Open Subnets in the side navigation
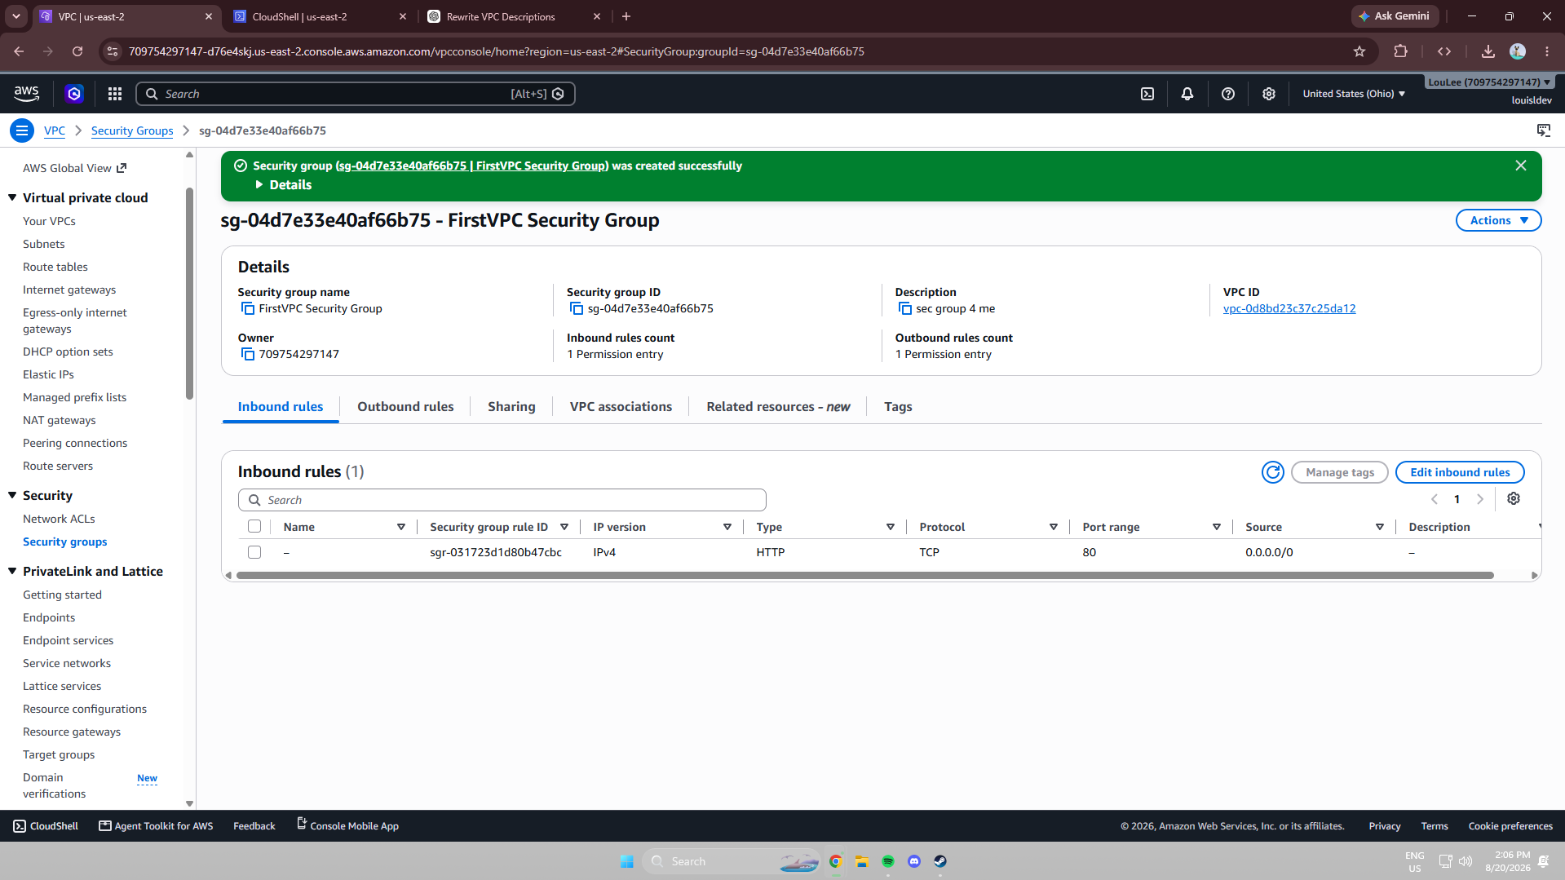 44,244
